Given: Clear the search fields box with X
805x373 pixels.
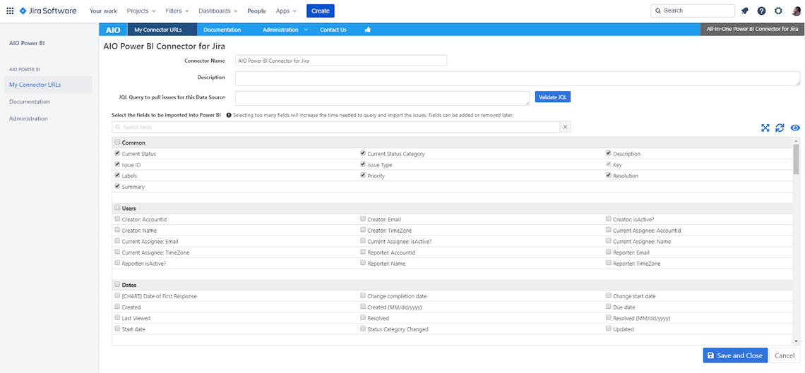Looking at the screenshot, I should tap(565, 127).
